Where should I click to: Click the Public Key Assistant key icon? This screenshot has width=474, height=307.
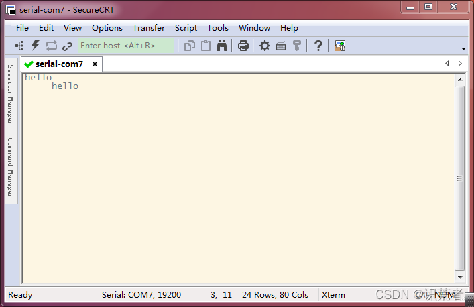tap(297, 46)
